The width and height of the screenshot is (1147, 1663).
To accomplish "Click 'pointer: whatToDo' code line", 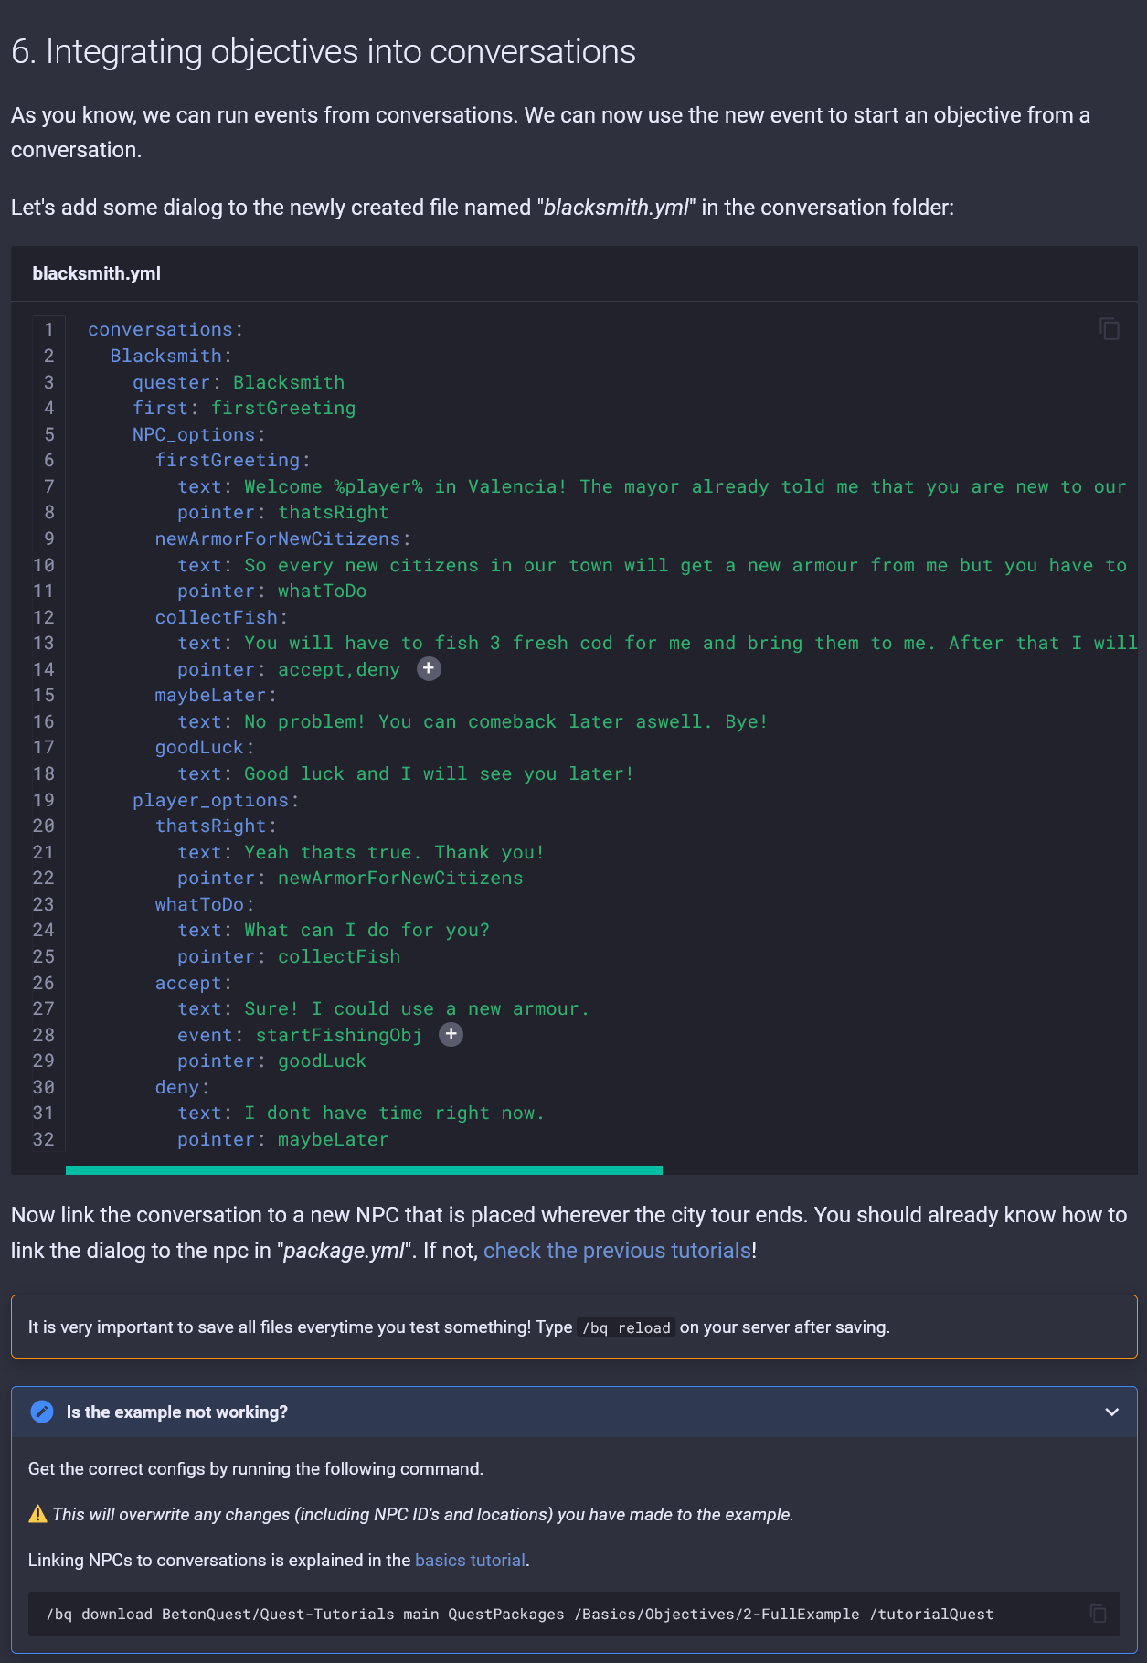I will pyautogui.click(x=272, y=591).
